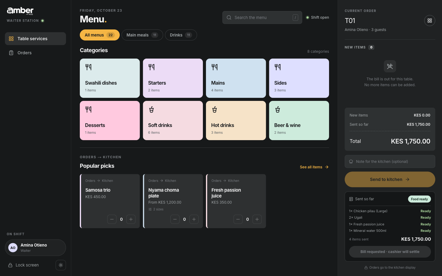Add one Nyama choma plate with plus

[194, 219]
